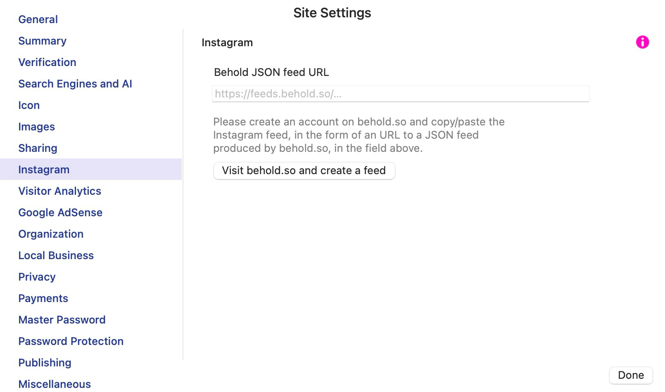Open the Organization settings section
The image size is (665, 392).
coord(51,234)
